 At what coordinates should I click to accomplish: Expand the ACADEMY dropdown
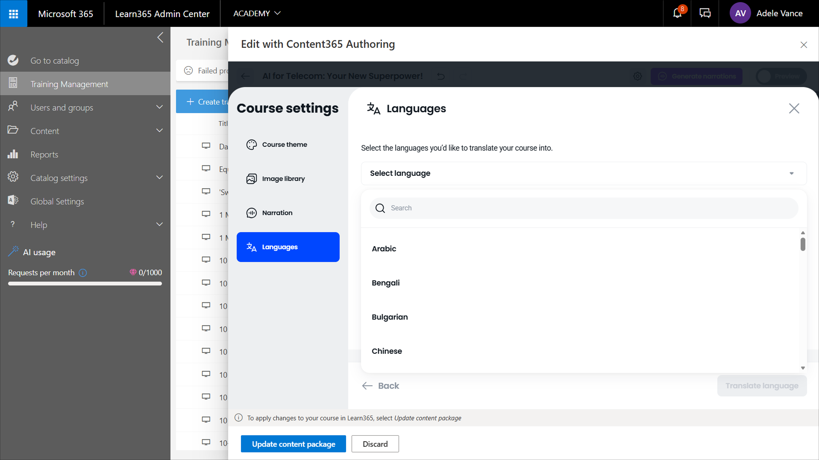pyautogui.click(x=257, y=14)
